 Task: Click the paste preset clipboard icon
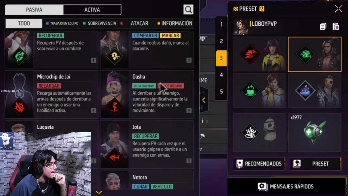[336, 26]
